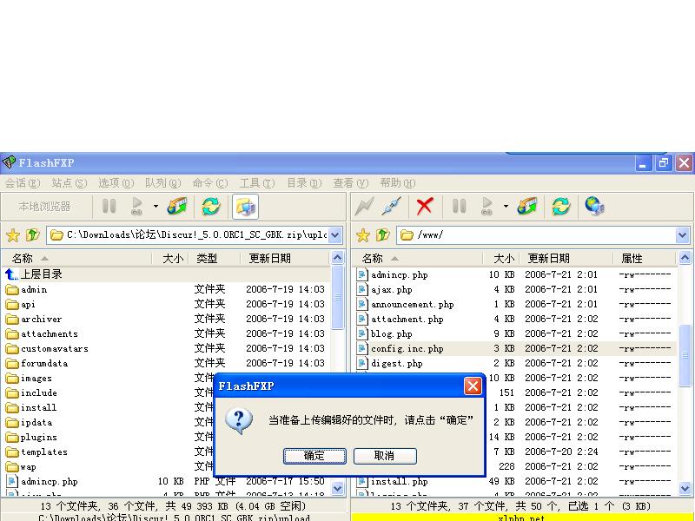Click the lightning connect icon
Screen dimensions: 695x521
(364, 207)
